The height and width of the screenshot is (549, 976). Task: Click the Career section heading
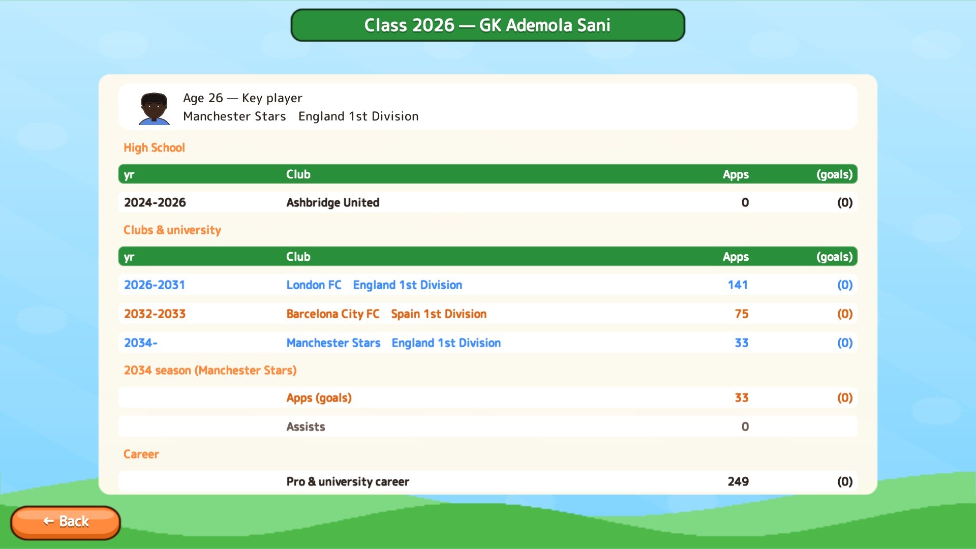(x=141, y=454)
